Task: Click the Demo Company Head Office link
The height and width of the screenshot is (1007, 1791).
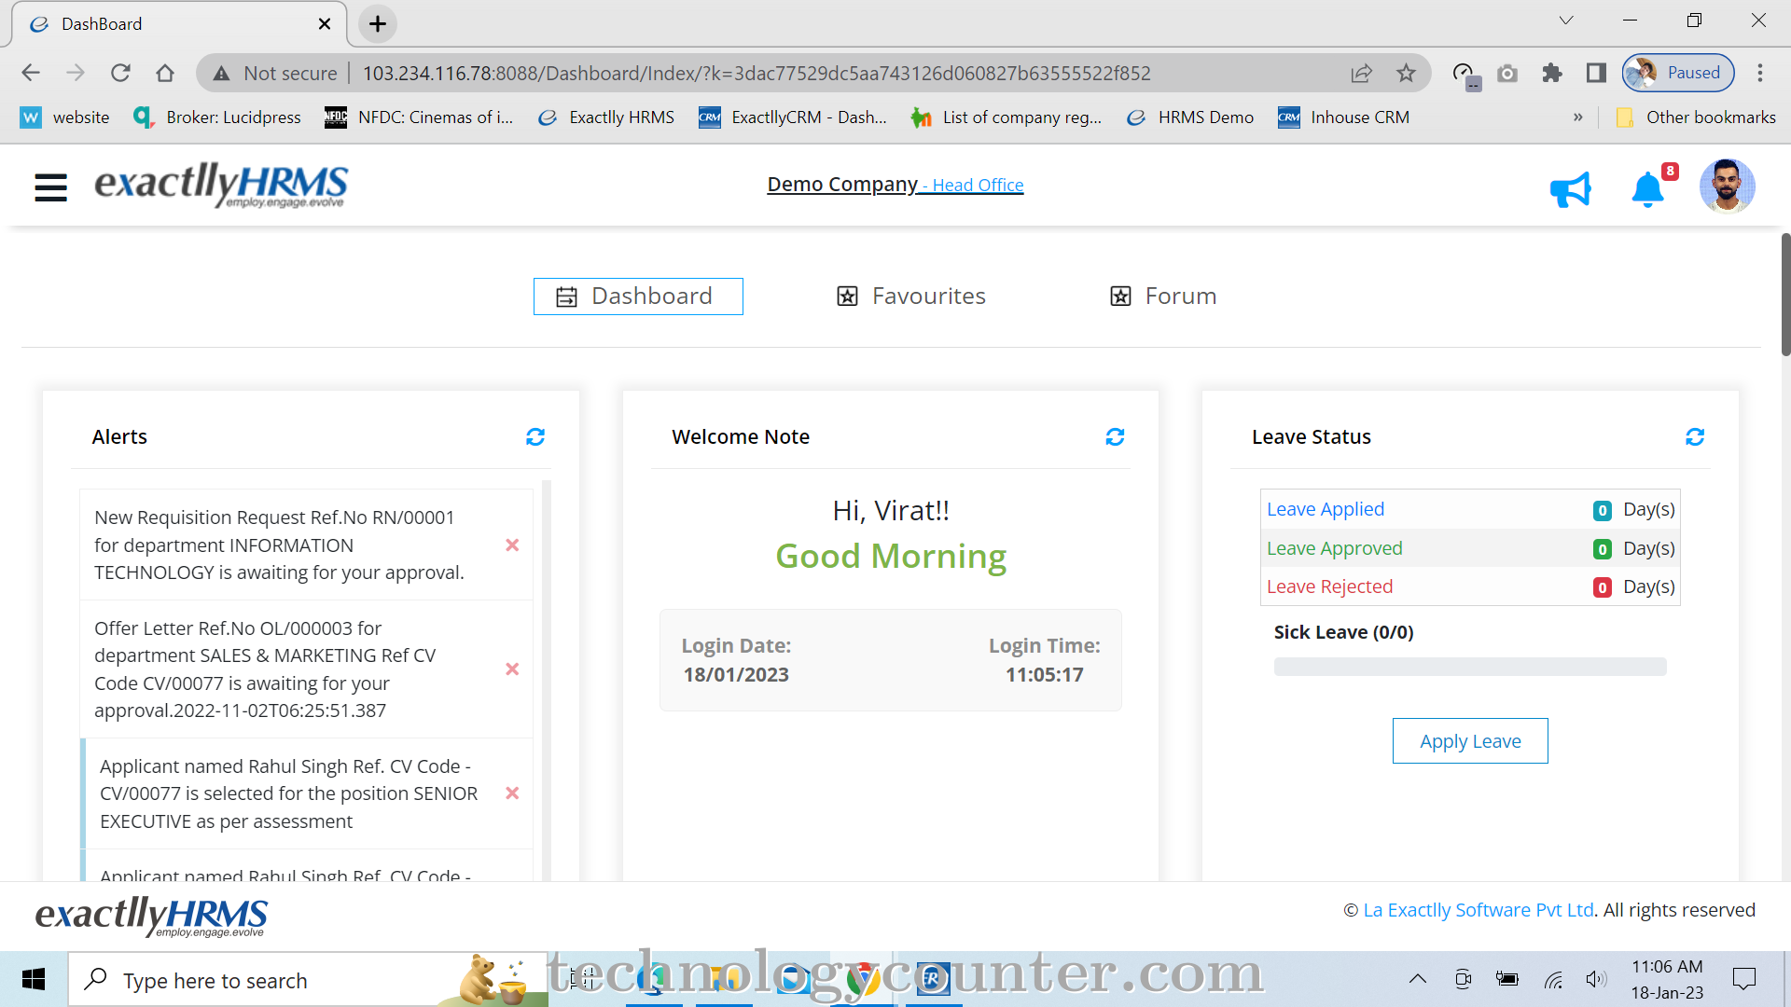Action: coord(895,185)
